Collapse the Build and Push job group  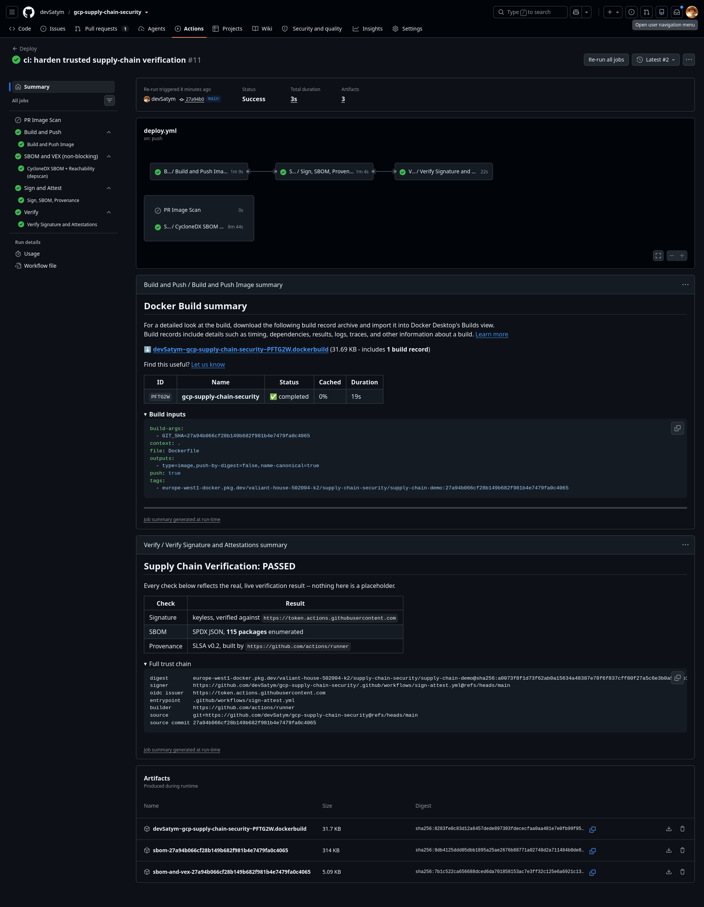[x=109, y=132]
